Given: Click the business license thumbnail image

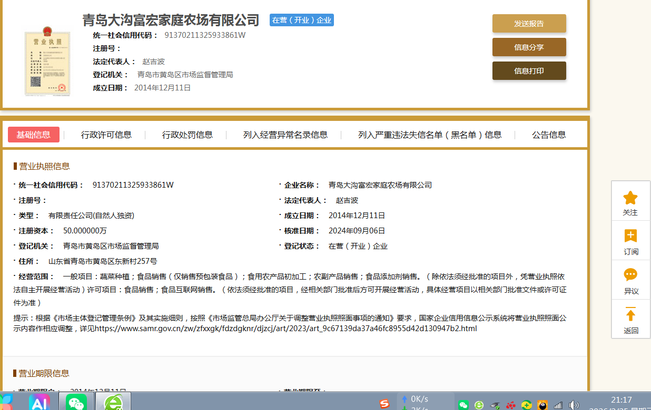Looking at the screenshot, I should (47, 63).
